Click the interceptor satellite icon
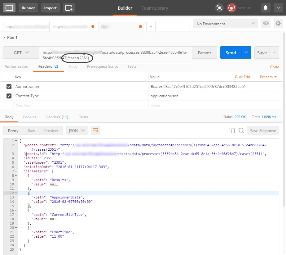Screen dimensions: 286x255 pos(219,8)
